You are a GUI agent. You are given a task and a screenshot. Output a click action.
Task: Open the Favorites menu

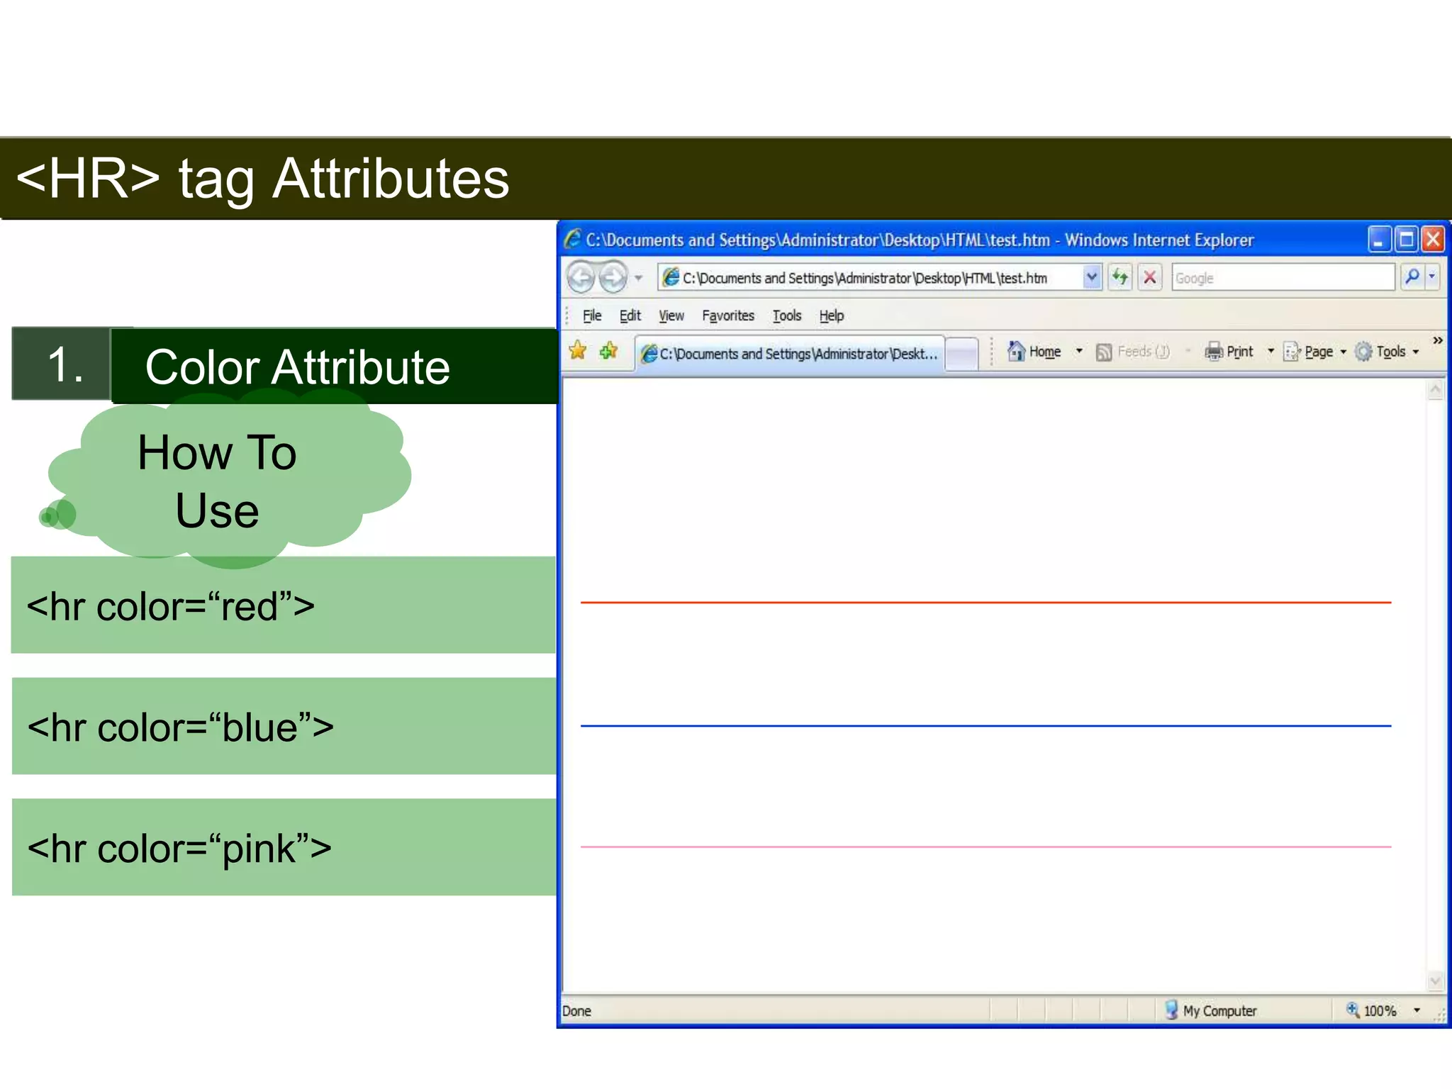tap(727, 315)
